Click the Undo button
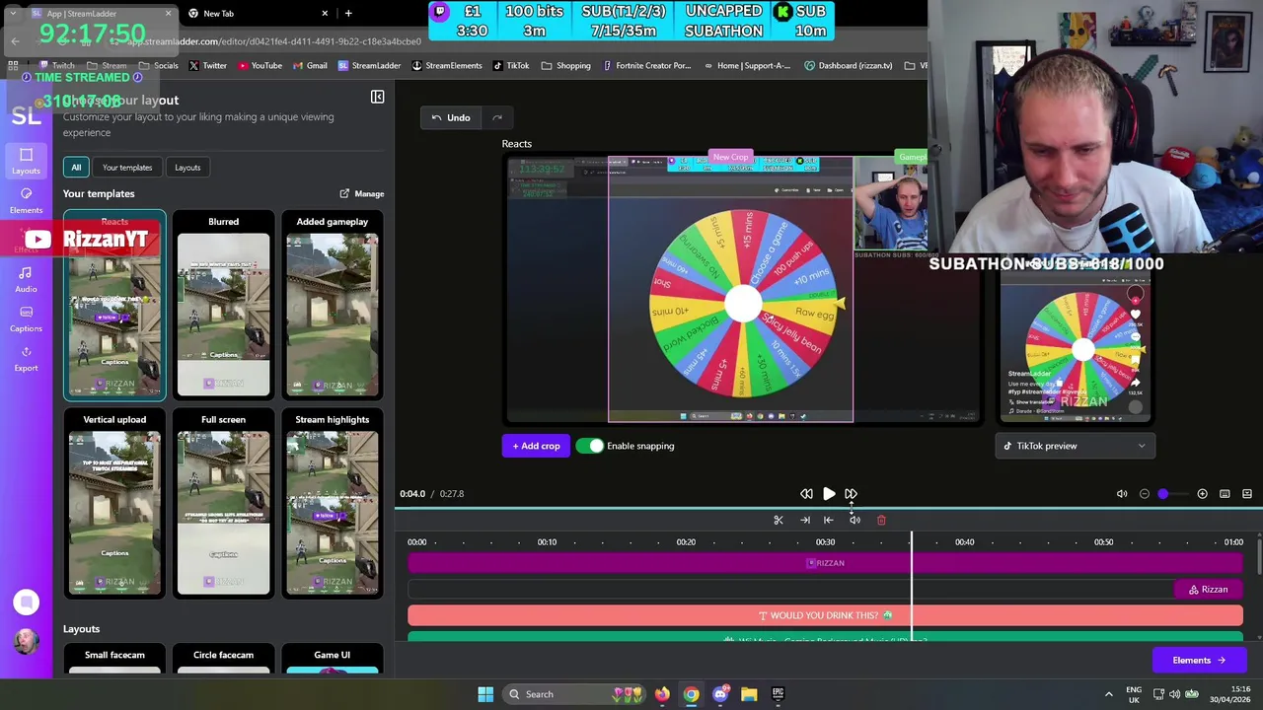 (x=451, y=118)
